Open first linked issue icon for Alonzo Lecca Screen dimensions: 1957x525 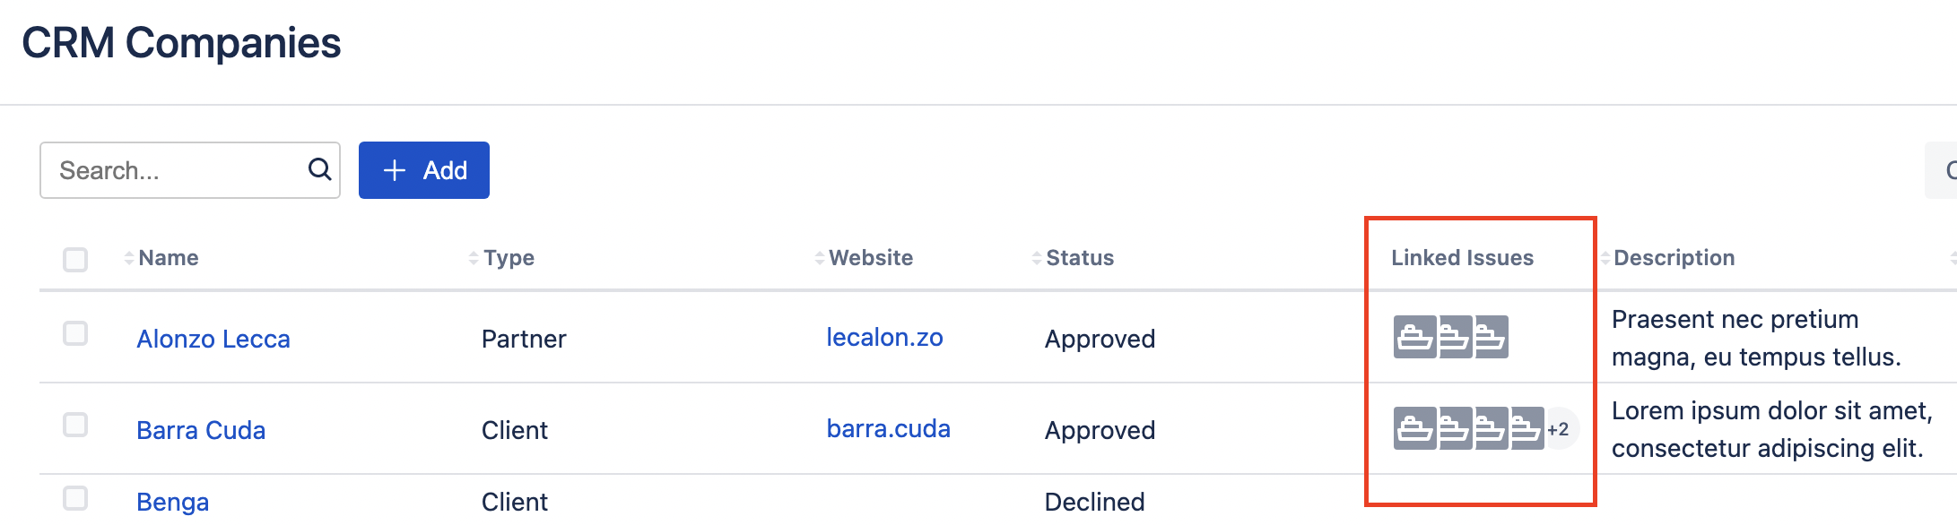(x=1414, y=338)
